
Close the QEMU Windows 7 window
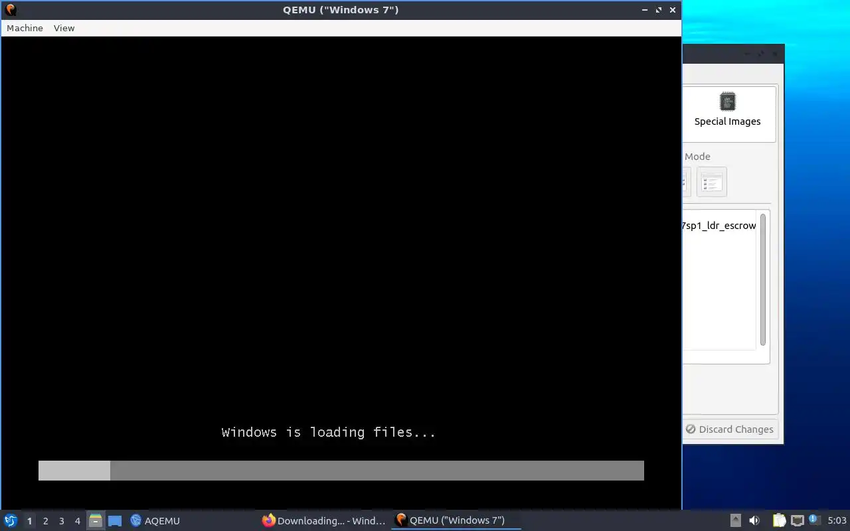click(x=673, y=10)
